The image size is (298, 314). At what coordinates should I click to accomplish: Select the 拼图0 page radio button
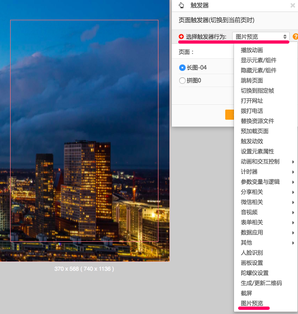coord(182,81)
